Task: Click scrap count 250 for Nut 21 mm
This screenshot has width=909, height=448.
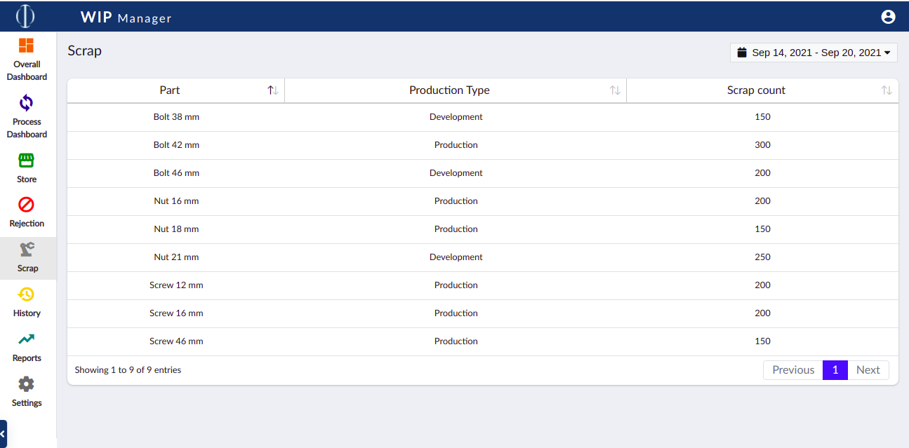Action: [762, 257]
